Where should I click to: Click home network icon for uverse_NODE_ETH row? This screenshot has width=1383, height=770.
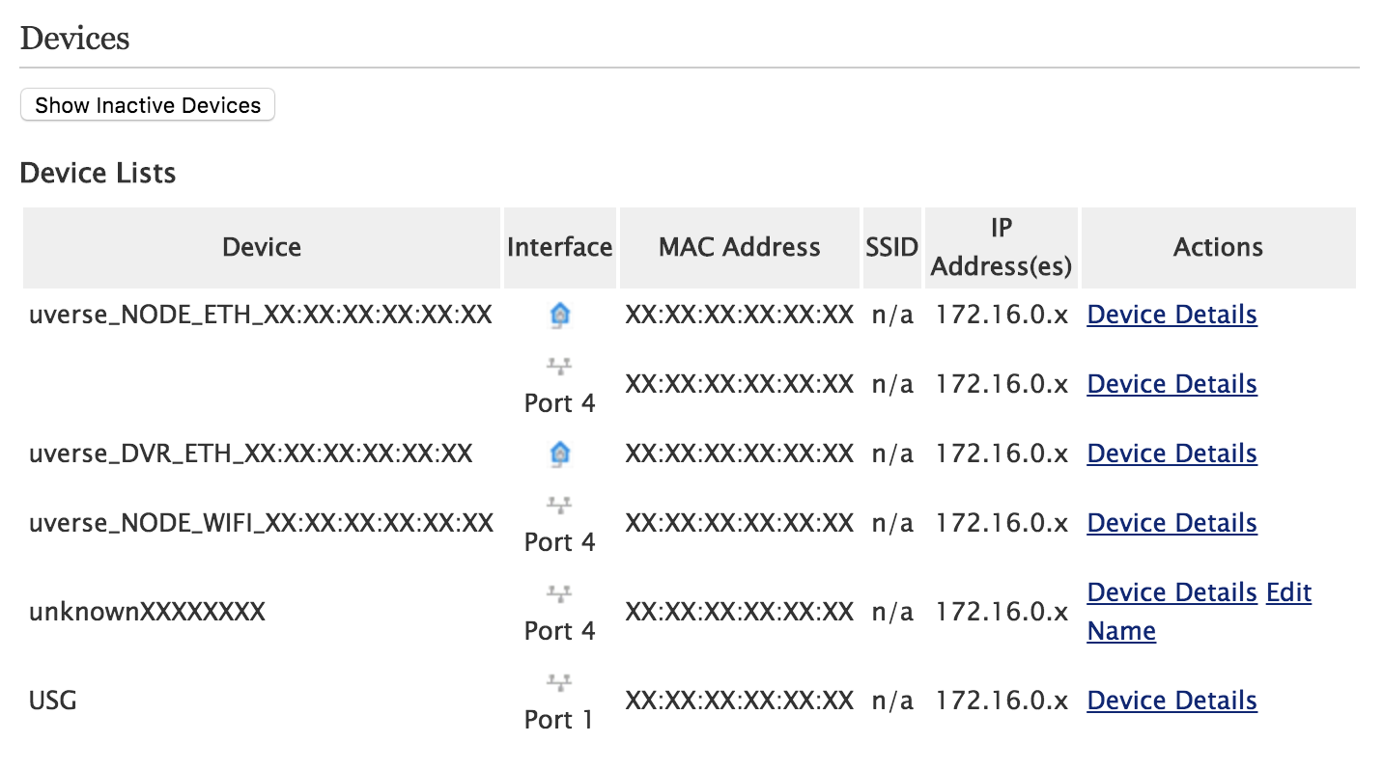[559, 315]
